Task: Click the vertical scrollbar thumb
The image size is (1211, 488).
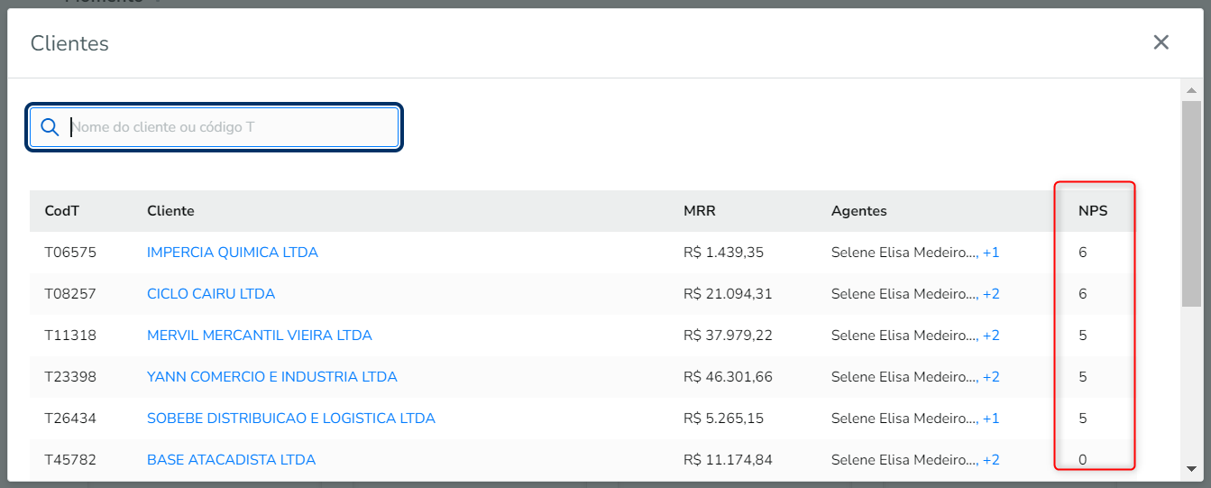Action: 1191,203
